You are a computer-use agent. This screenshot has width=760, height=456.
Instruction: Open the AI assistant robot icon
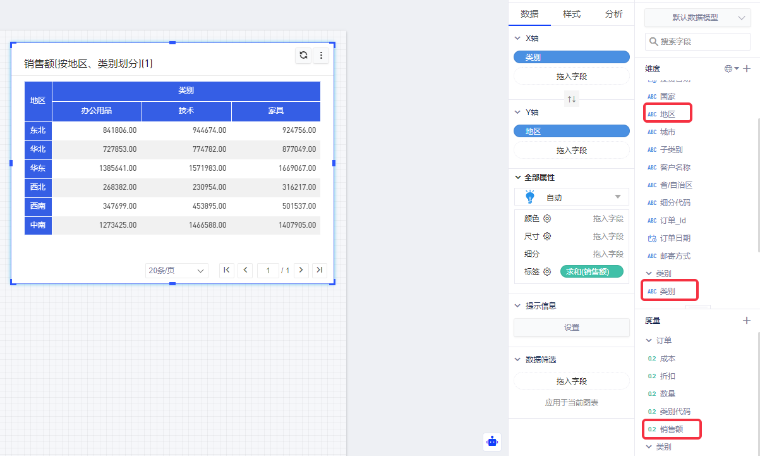click(x=493, y=441)
